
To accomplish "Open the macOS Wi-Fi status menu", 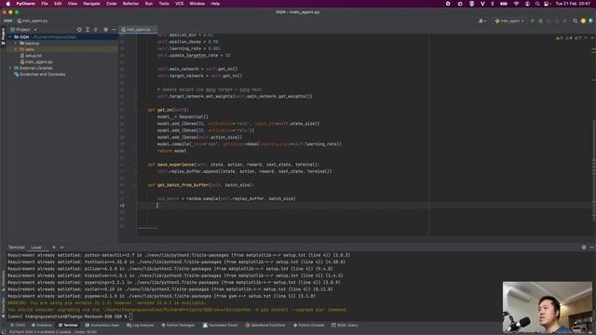I will pos(516,4).
